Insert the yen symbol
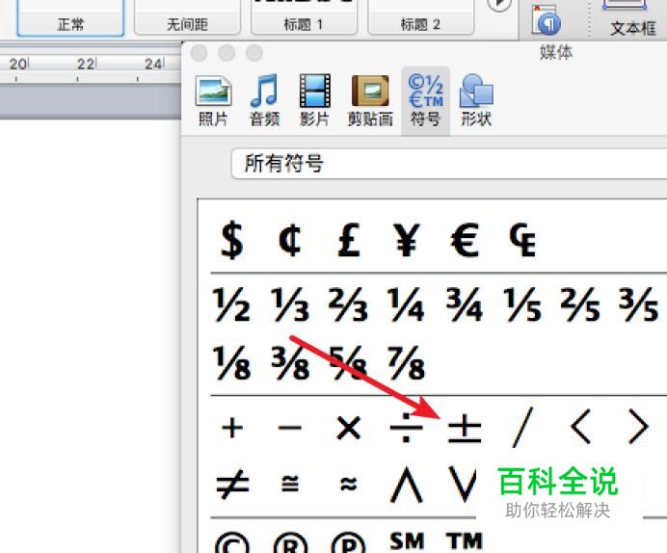Viewport: 667px width, 553px height. click(407, 240)
